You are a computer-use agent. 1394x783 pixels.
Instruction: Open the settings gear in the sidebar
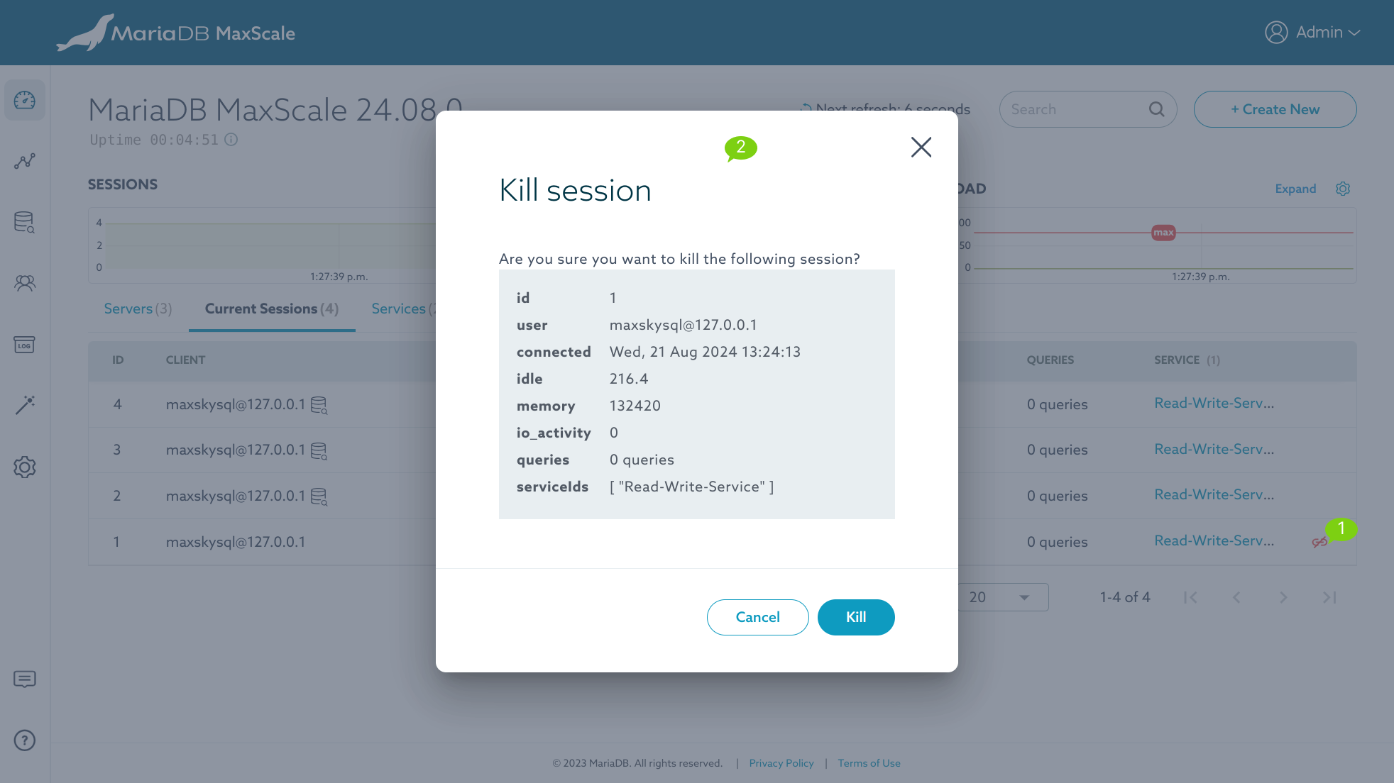25,467
